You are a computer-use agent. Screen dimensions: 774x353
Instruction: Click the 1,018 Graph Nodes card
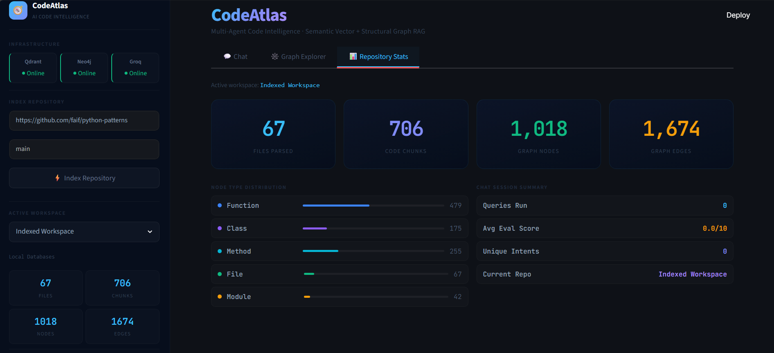point(538,134)
